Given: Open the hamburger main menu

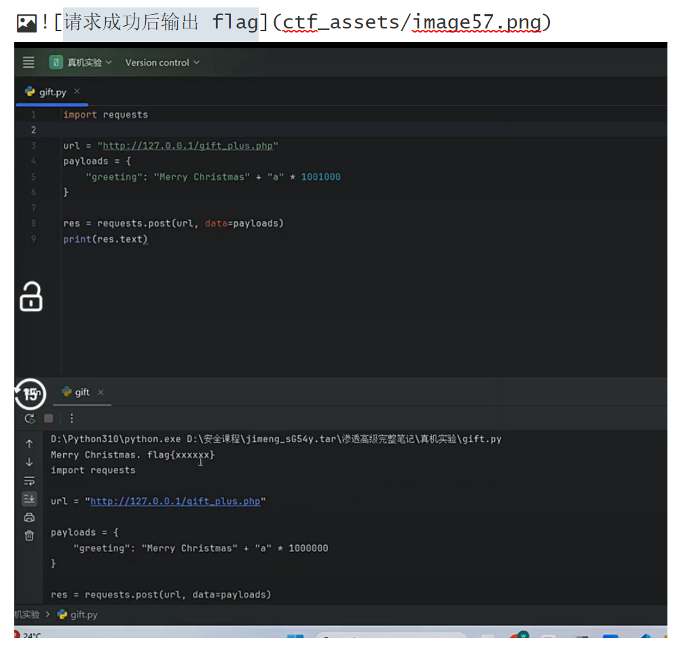Looking at the screenshot, I should click(29, 62).
